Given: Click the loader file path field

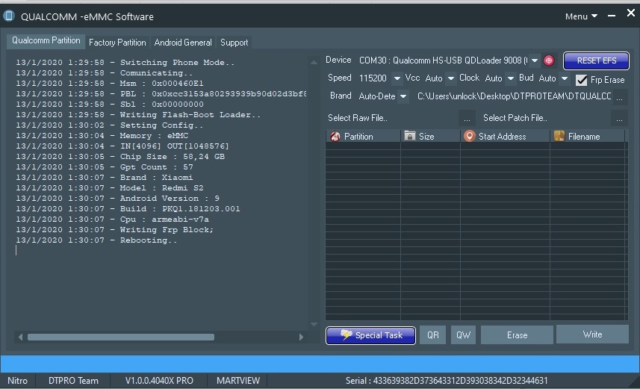Looking at the screenshot, I should [514, 96].
